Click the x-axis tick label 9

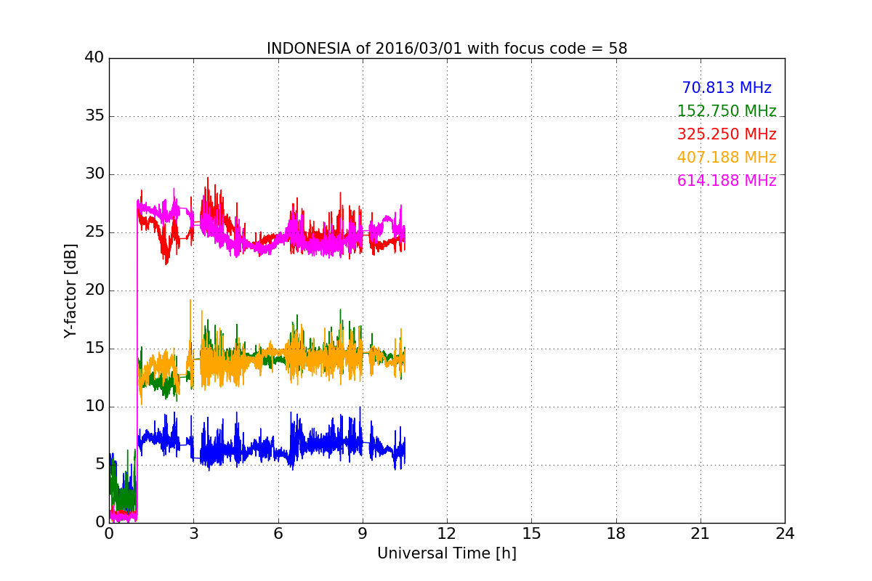(363, 534)
